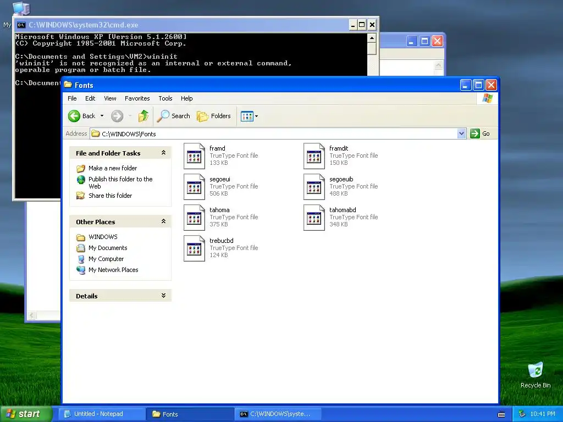Maximize the cmd.exe window
The width and height of the screenshot is (563, 422).
click(x=362, y=25)
